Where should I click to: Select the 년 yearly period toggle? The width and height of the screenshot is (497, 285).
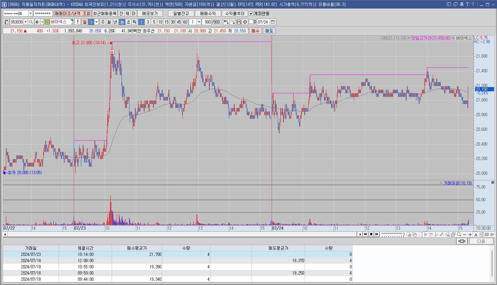point(115,22)
